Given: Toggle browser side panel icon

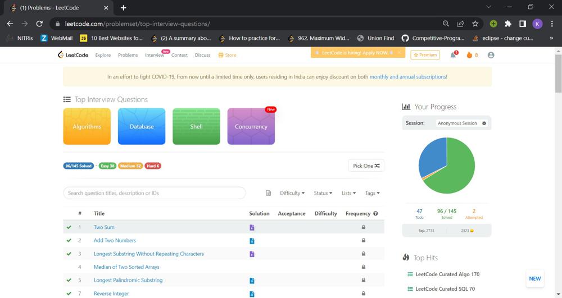Looking at the screenshot, I should [x=523, y=24].
